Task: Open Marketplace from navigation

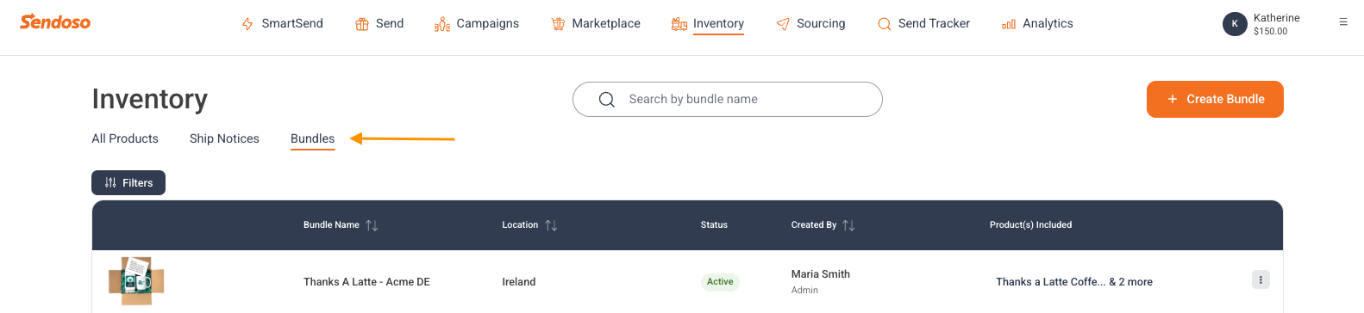Action: tap(606, 24)
